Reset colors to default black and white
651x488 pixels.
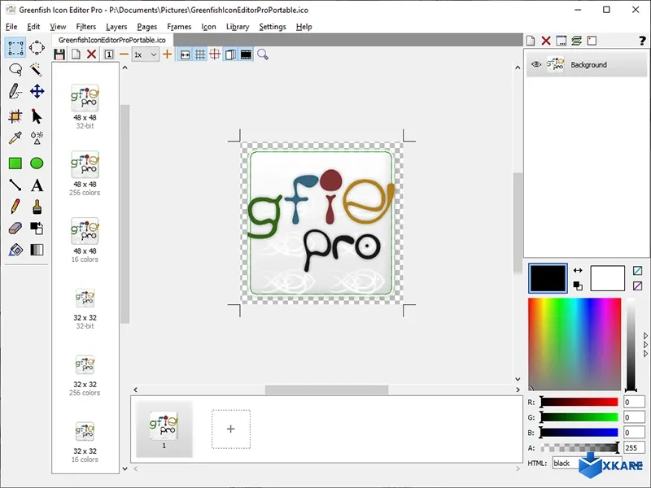pos(578,285)
